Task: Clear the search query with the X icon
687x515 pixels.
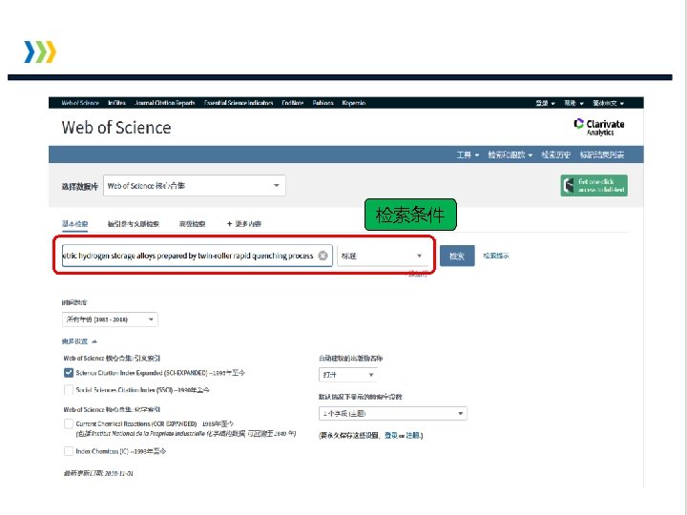Action: tap(323, 256)
